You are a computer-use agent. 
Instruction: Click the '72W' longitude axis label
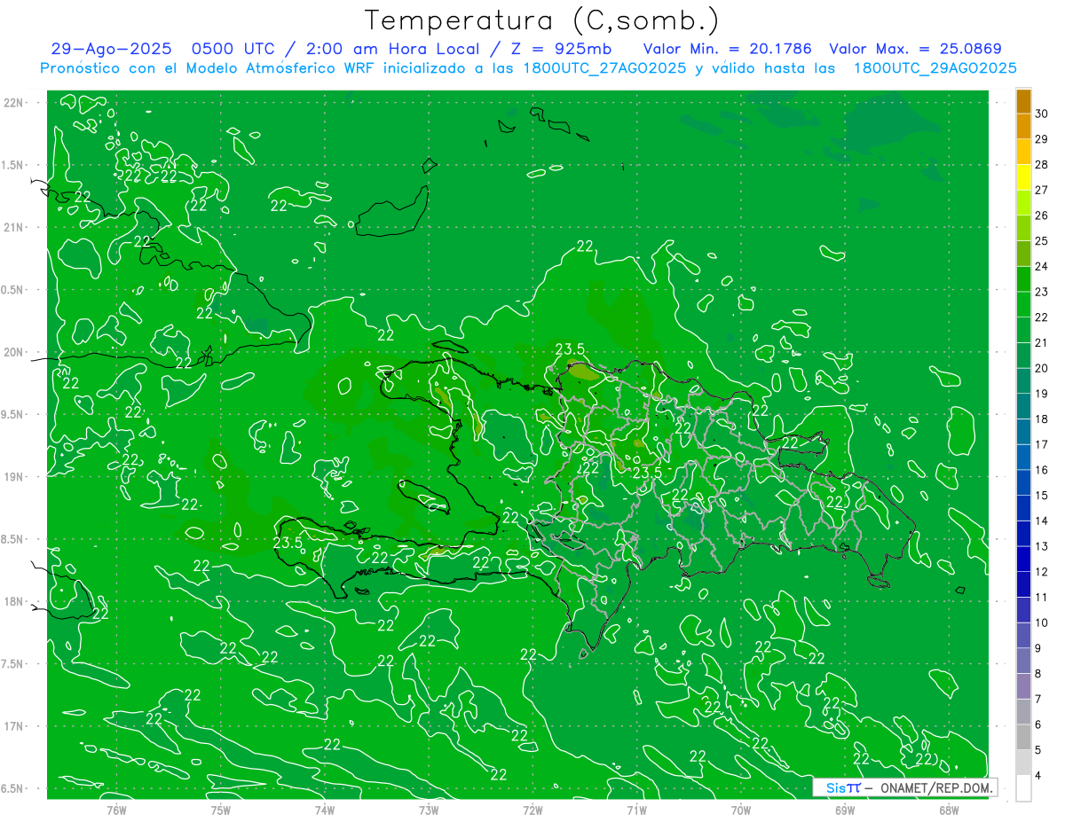pos(532,810)
